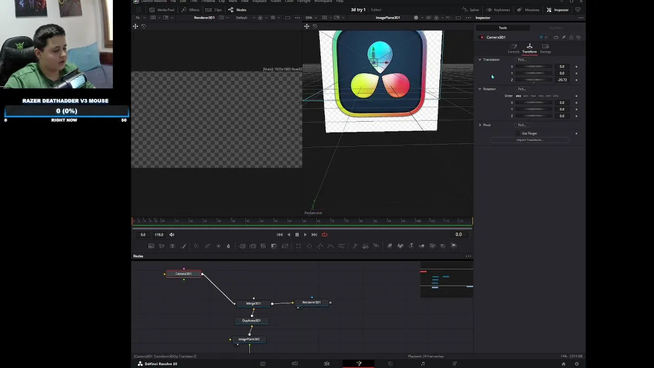654x368 pixels.
Task: Add a Blur node from toolbar
Action: click(228, 246)
